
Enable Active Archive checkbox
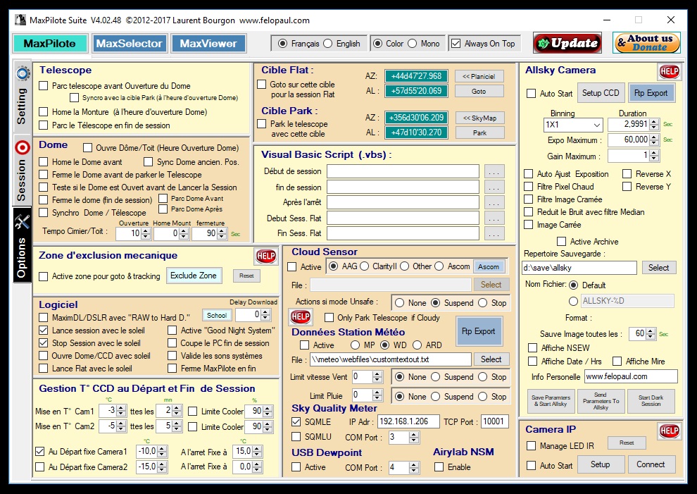tap(561, 241)
